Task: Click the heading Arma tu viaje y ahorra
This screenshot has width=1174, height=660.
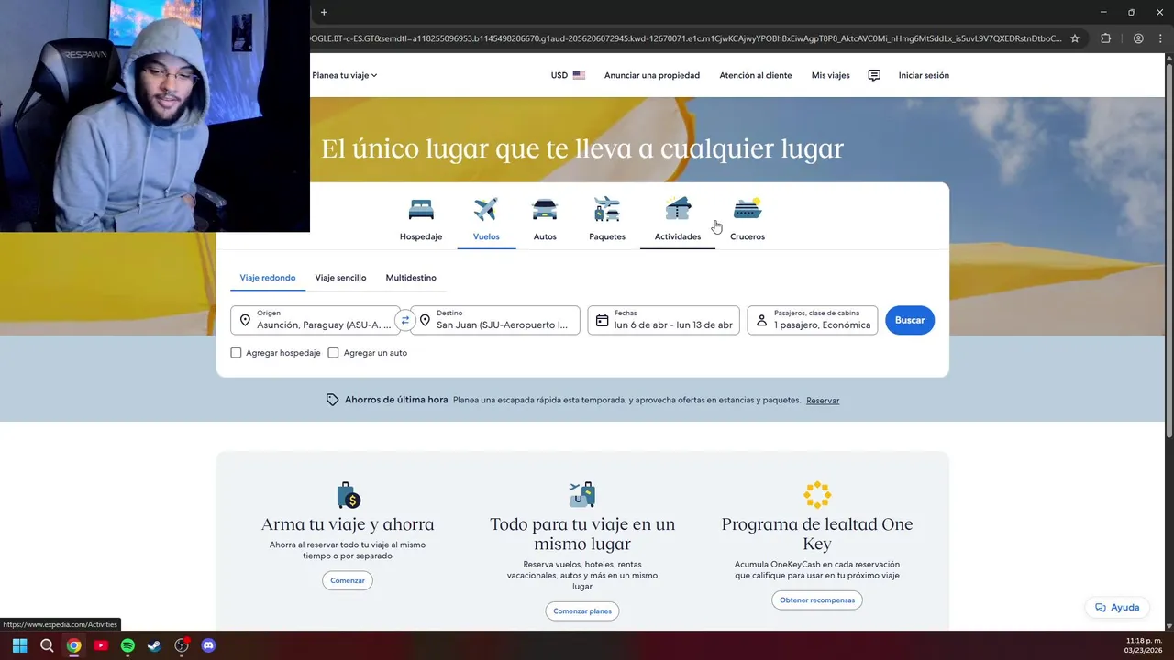Action: [x=348, y=524]
